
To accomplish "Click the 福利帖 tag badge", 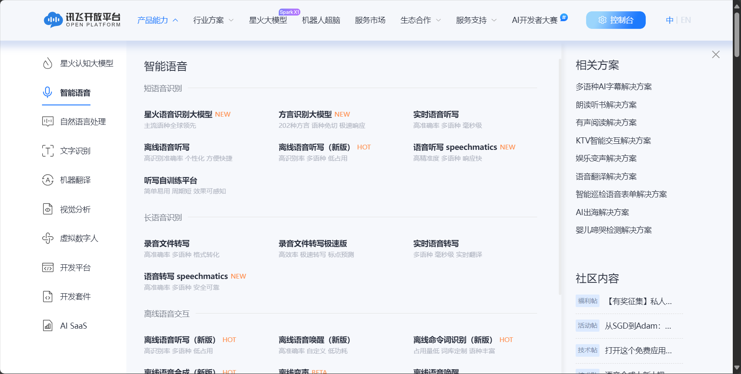I will coord(587,301).
